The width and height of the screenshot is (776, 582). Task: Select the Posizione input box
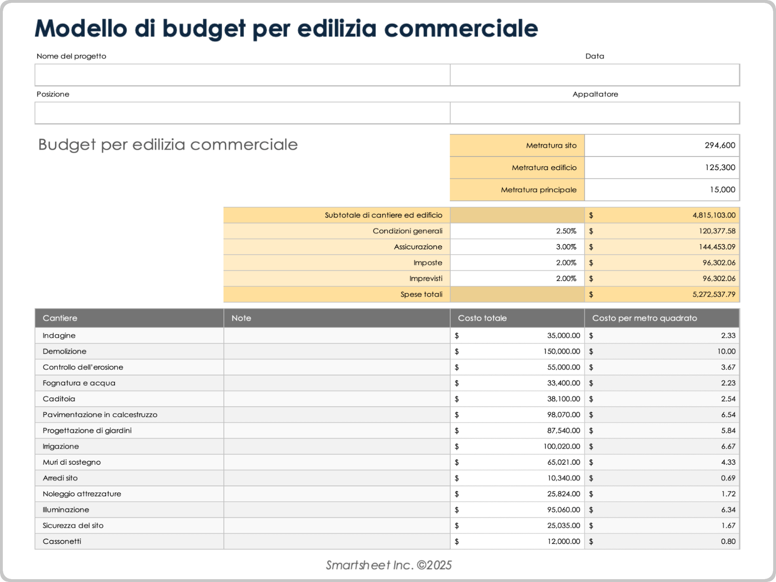[242, 113]
